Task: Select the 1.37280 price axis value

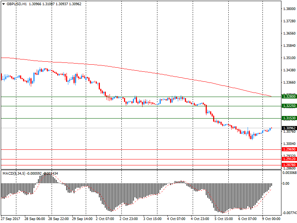Action: pyautogui.click(x=289, y=21)
